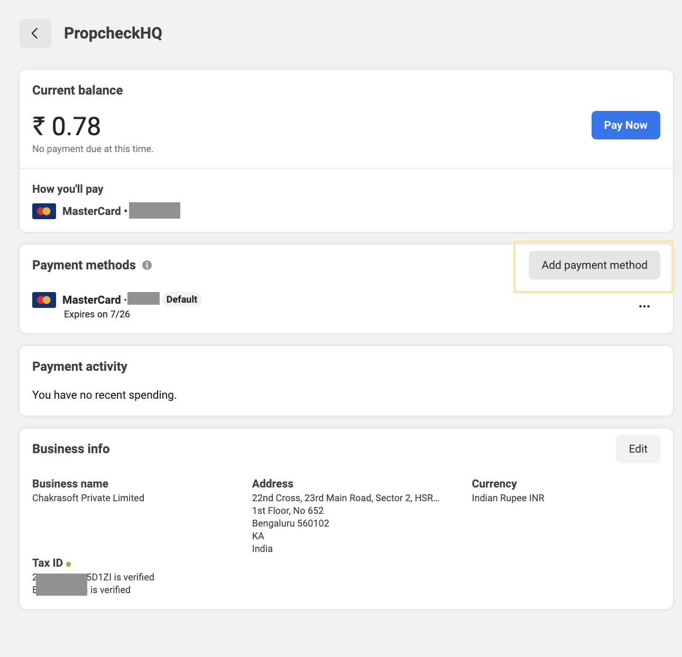Edit the Business info section

(x=638, y=449)
